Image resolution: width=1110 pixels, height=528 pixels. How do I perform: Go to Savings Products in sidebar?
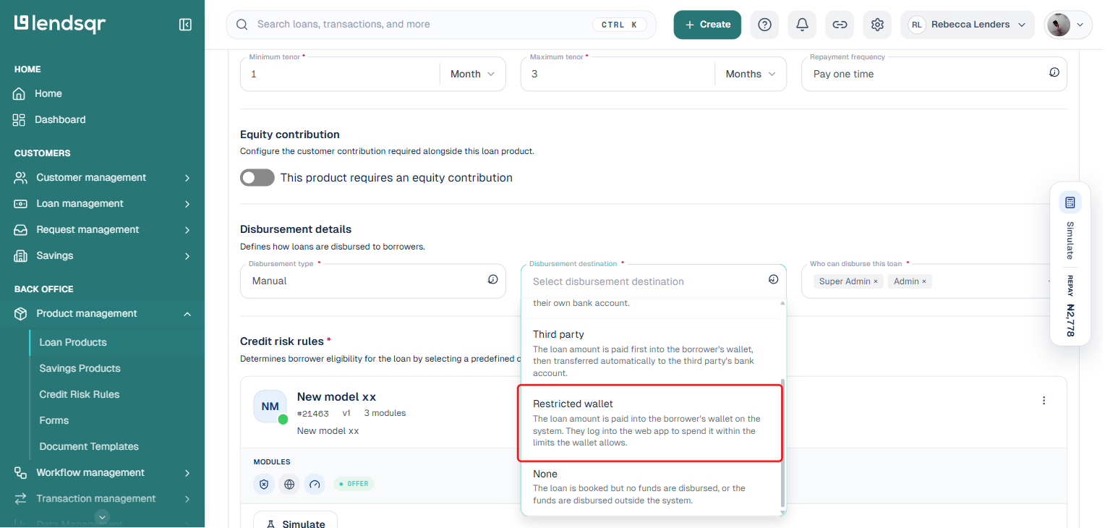[80, 369]
